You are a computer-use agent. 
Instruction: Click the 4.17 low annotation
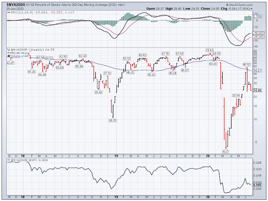pos(226,151)
